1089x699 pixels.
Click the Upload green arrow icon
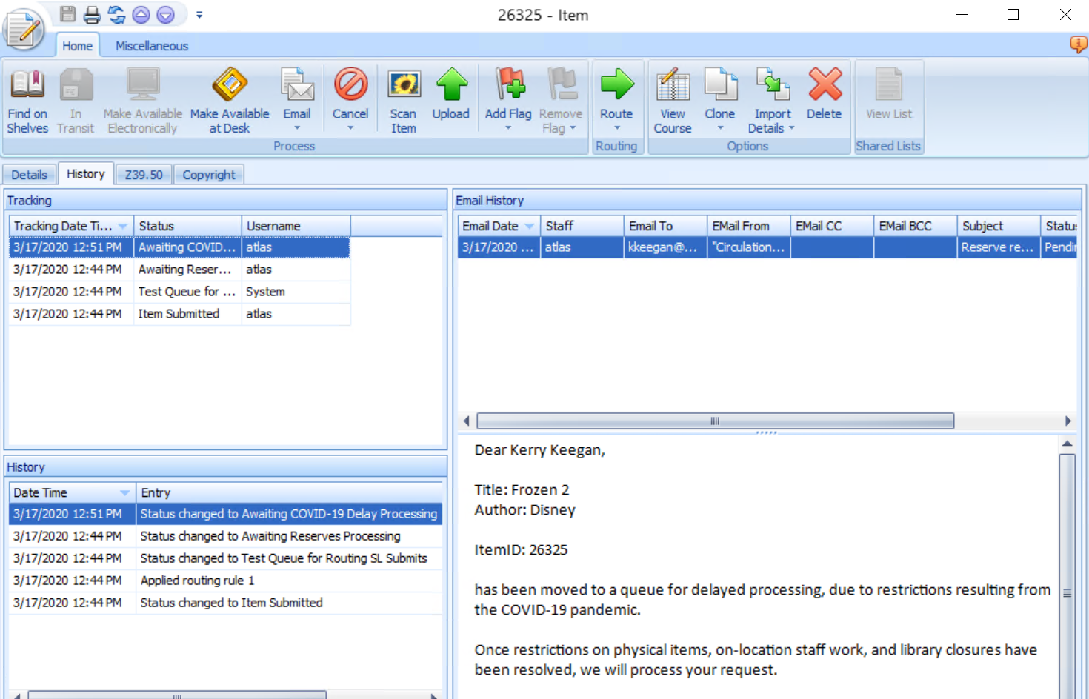click(451, 85)
